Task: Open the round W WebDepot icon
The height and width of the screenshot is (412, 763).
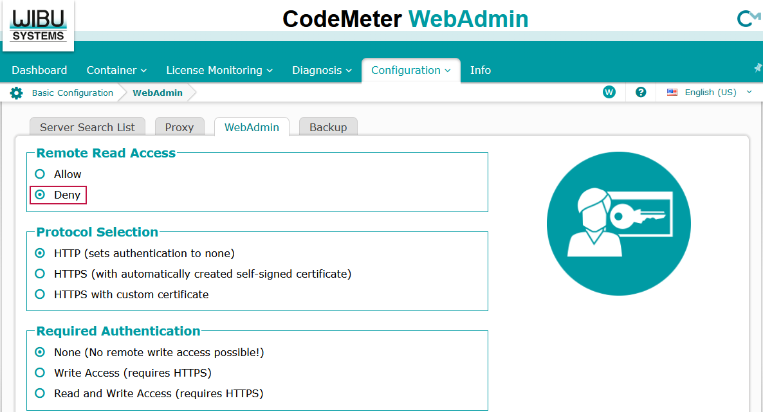Action: (x=609, y=92)
